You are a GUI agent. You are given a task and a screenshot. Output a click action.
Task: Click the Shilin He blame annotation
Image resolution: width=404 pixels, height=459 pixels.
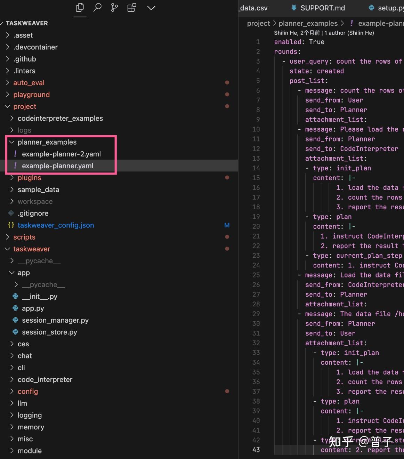click(x=324, y=33)
